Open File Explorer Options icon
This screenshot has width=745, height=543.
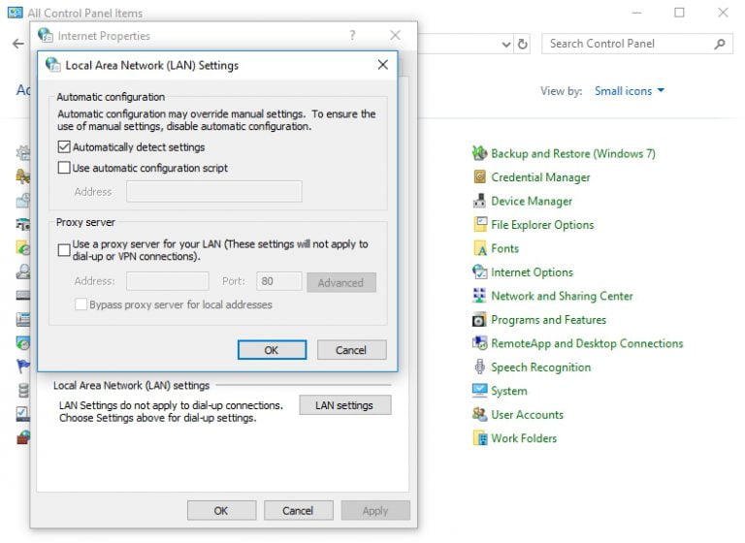coord(479,225)
